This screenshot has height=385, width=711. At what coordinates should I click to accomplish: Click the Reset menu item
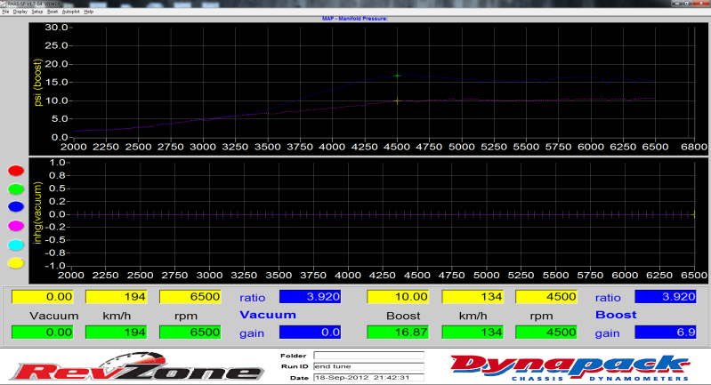(53, 12)
